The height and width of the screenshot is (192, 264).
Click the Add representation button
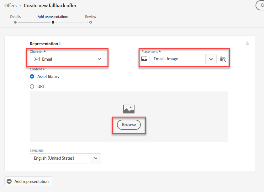[x=28, y=181]
